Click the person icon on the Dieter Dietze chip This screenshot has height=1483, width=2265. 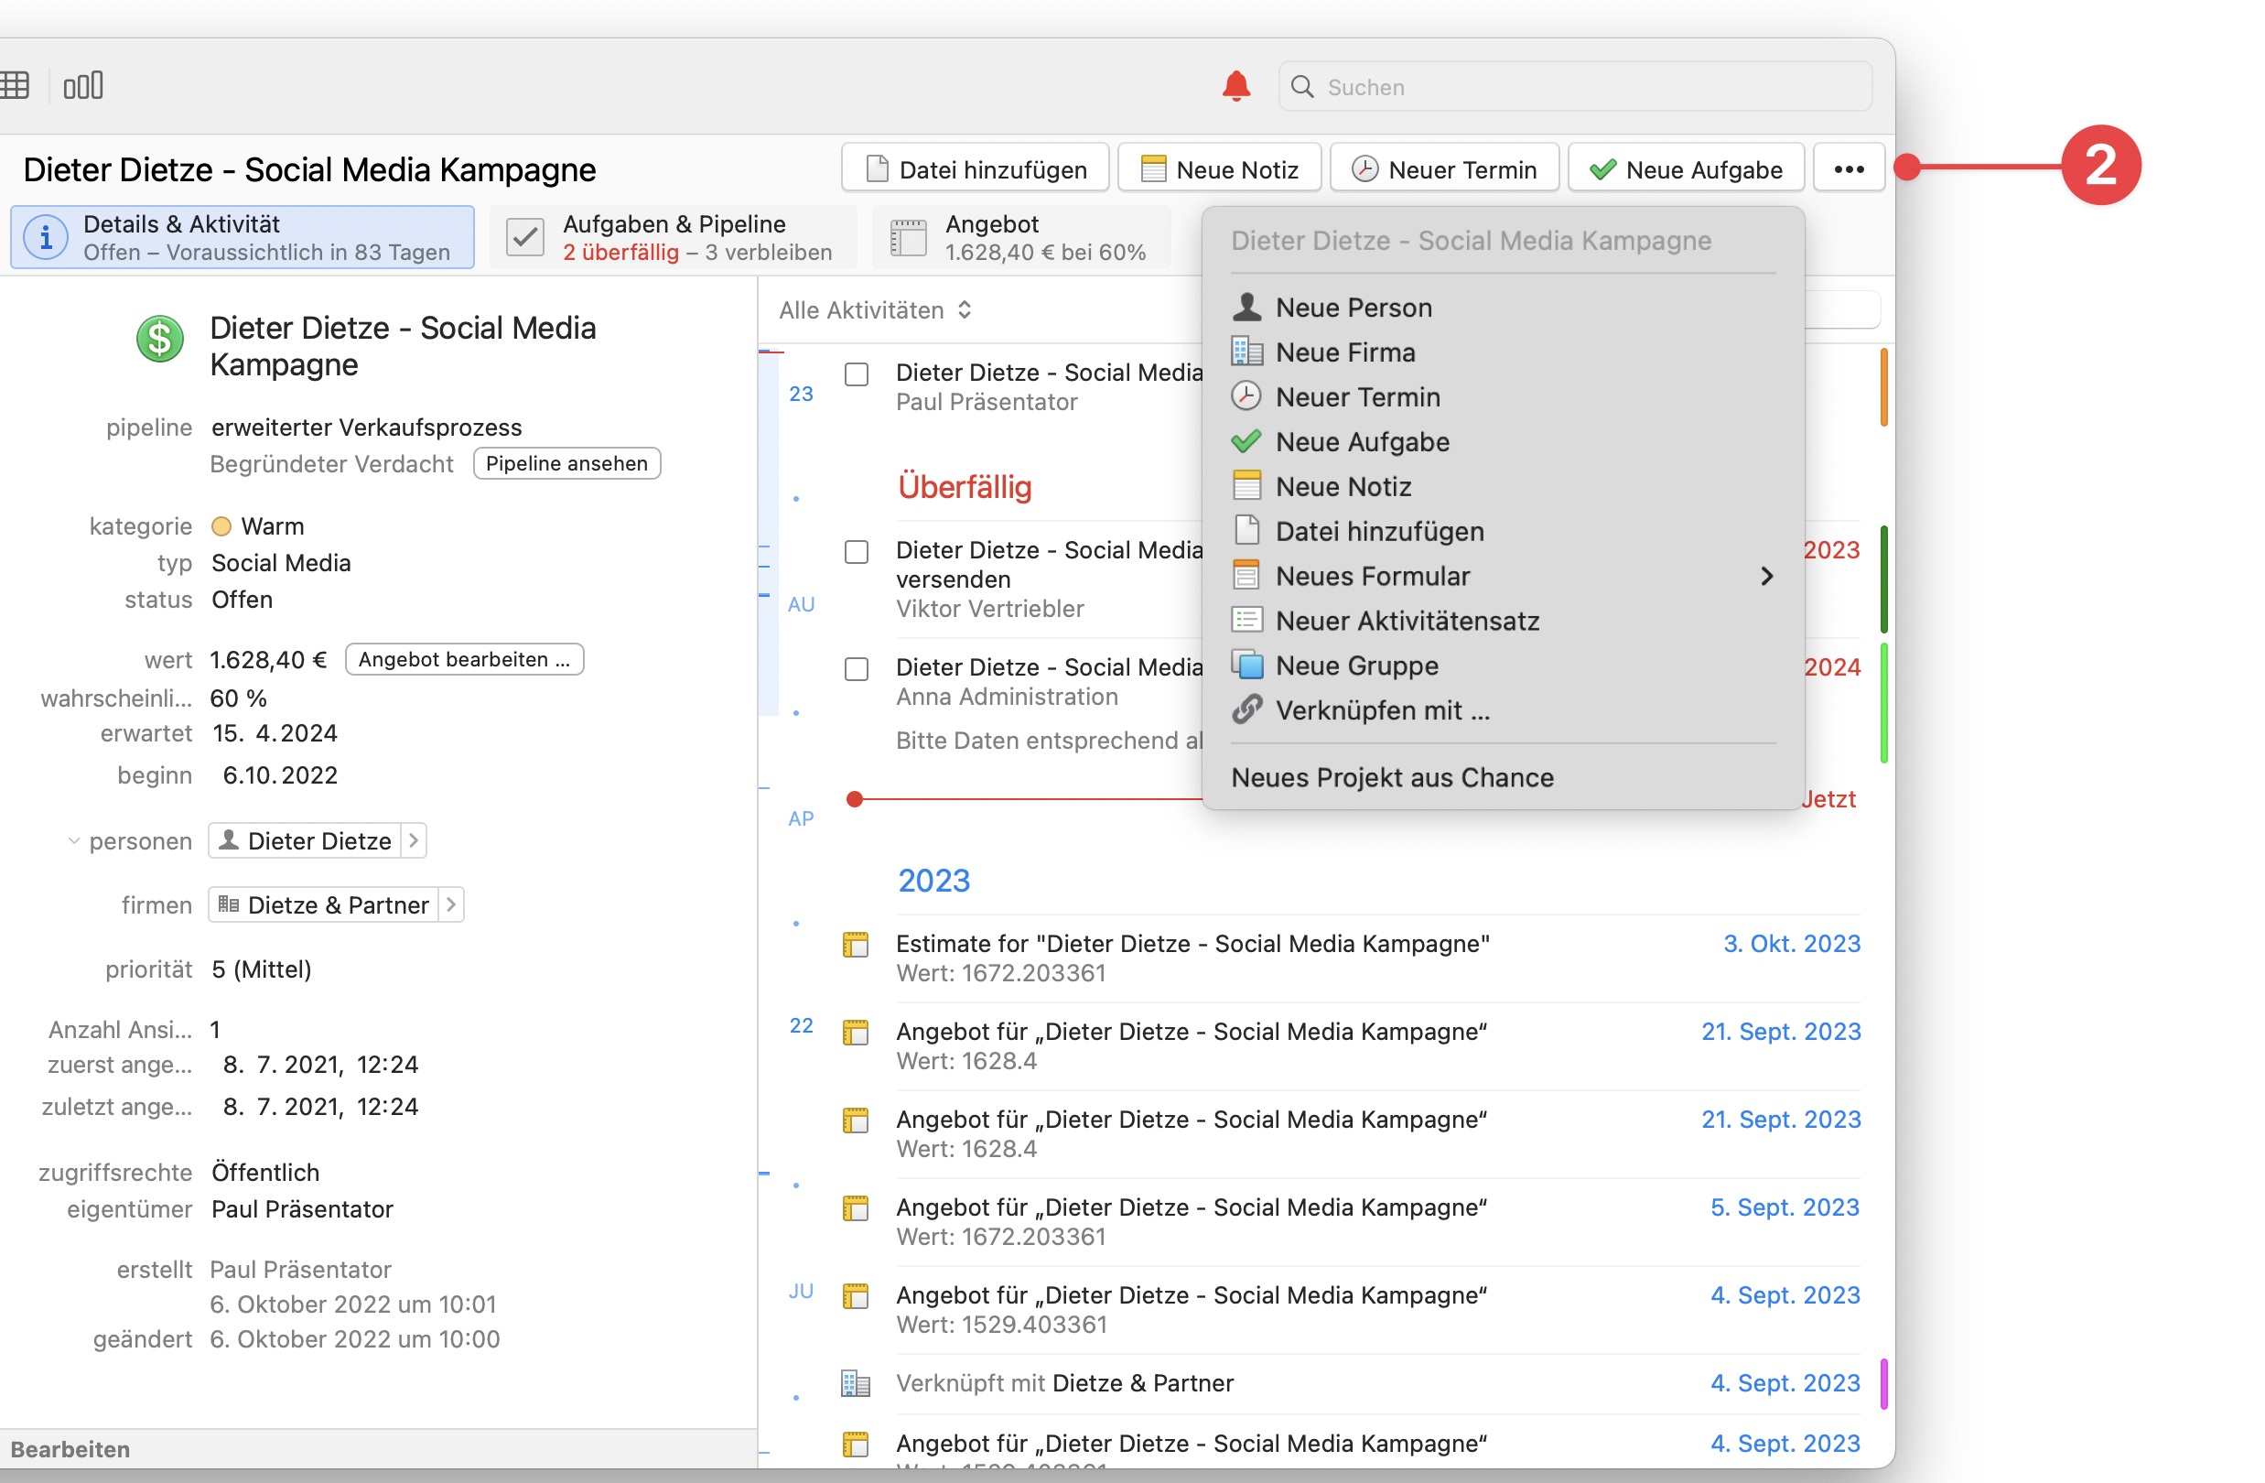tap(229, 839)
